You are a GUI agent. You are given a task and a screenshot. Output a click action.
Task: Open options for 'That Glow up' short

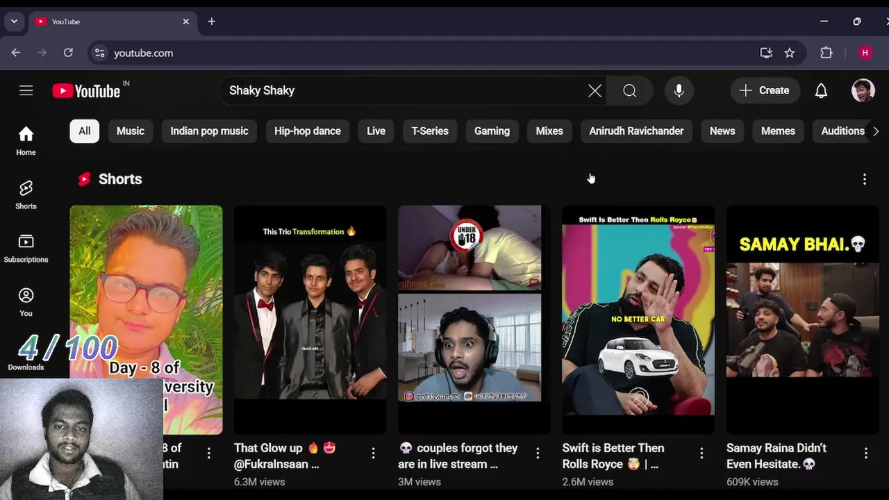(x=373, y=453)
